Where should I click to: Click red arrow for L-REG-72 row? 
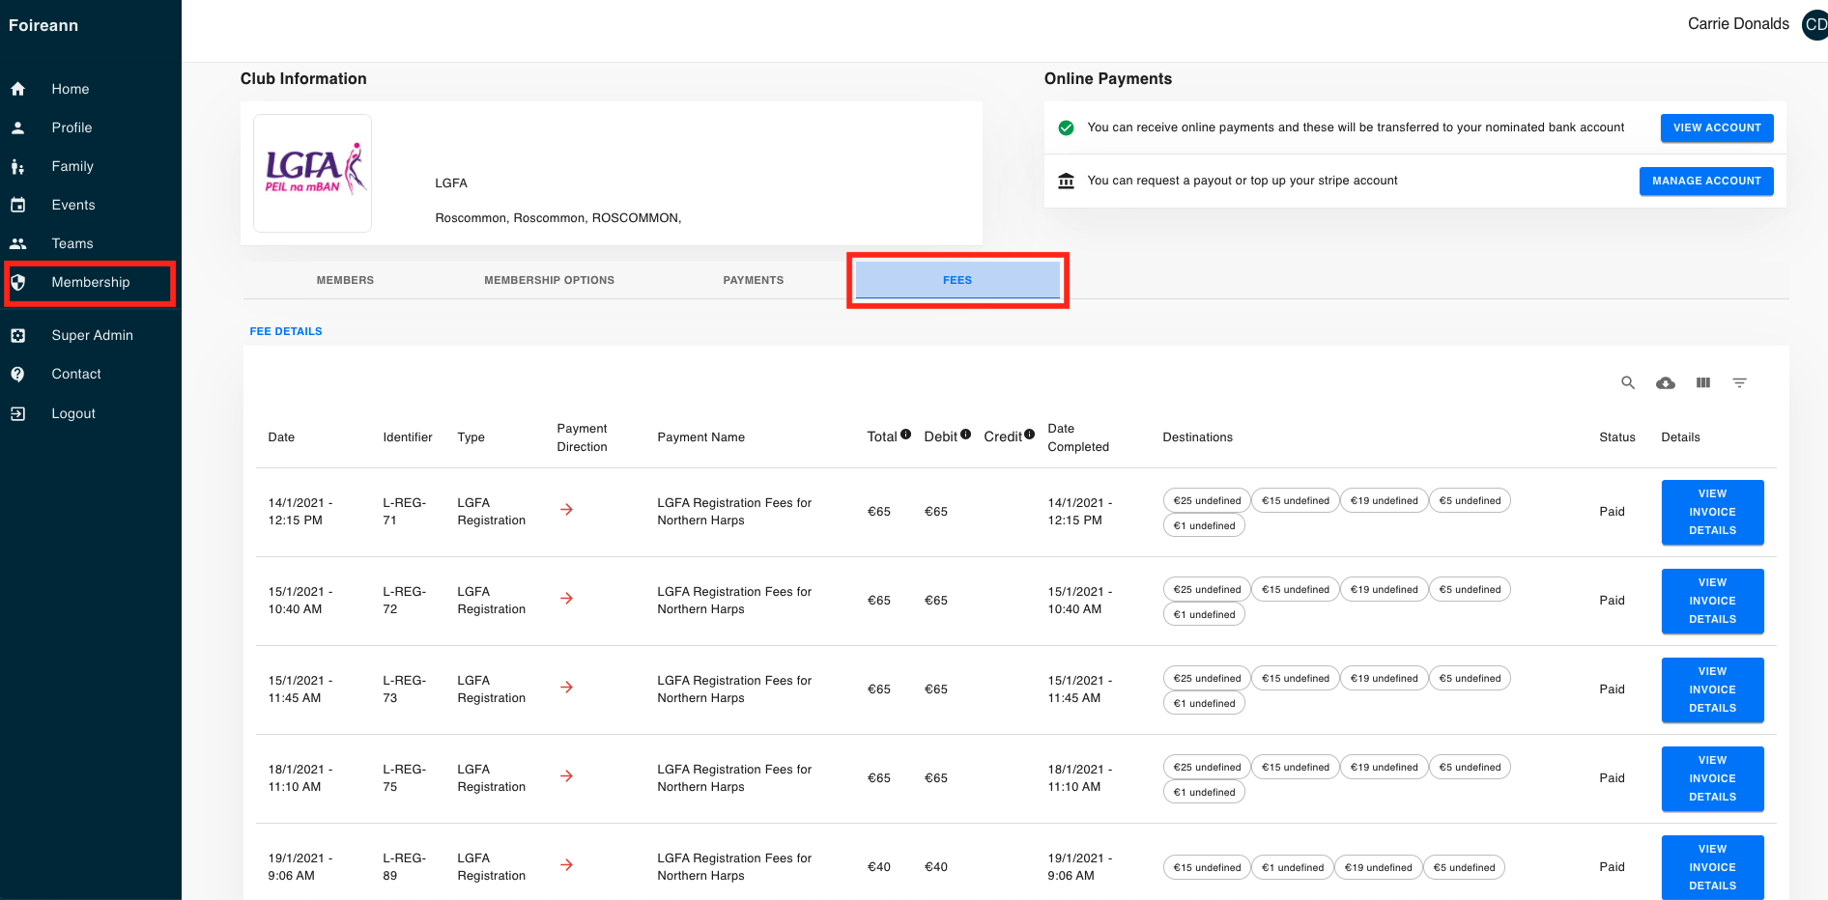[567, 599]
